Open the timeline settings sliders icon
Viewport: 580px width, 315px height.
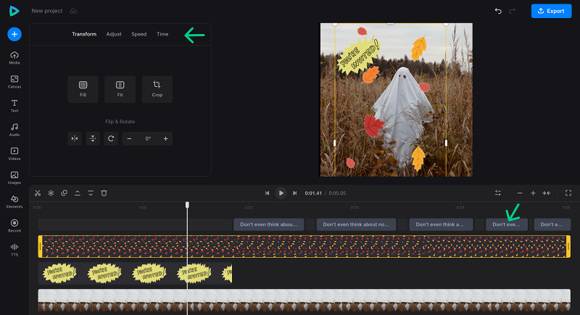498,193
